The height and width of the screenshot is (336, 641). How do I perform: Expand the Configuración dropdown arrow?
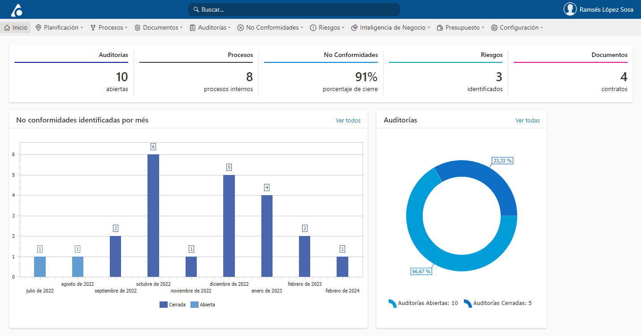541,28
